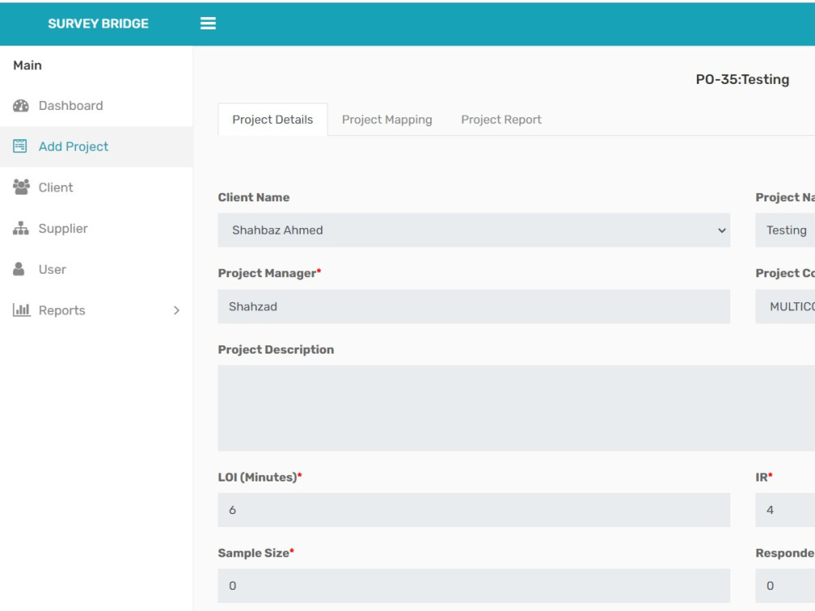815x611 pixels.
Task: Click the Reports bar chart icon
Action: click(21, 310)
